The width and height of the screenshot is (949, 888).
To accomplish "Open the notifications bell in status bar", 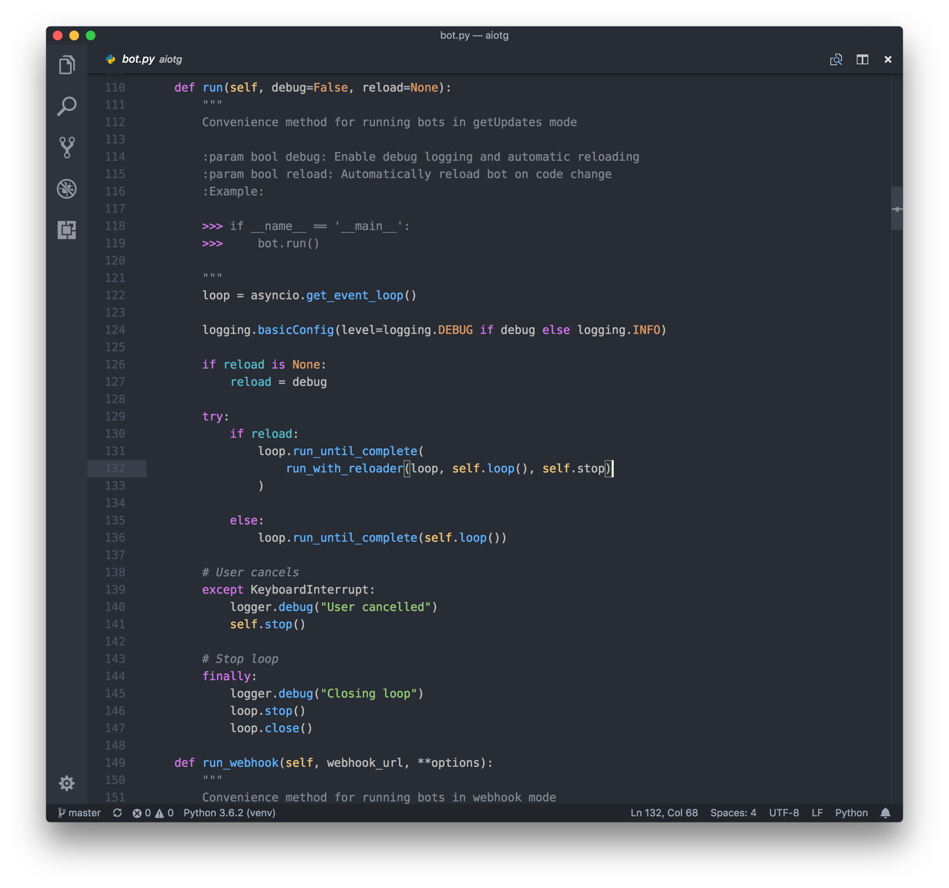I will 885,813.
